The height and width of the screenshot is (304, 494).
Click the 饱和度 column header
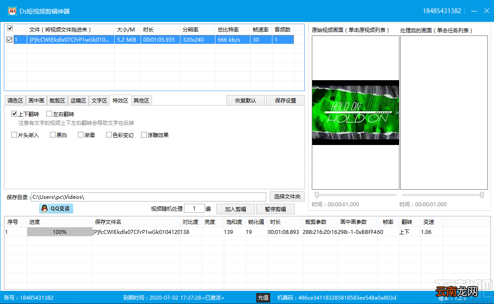pos(234,222)
